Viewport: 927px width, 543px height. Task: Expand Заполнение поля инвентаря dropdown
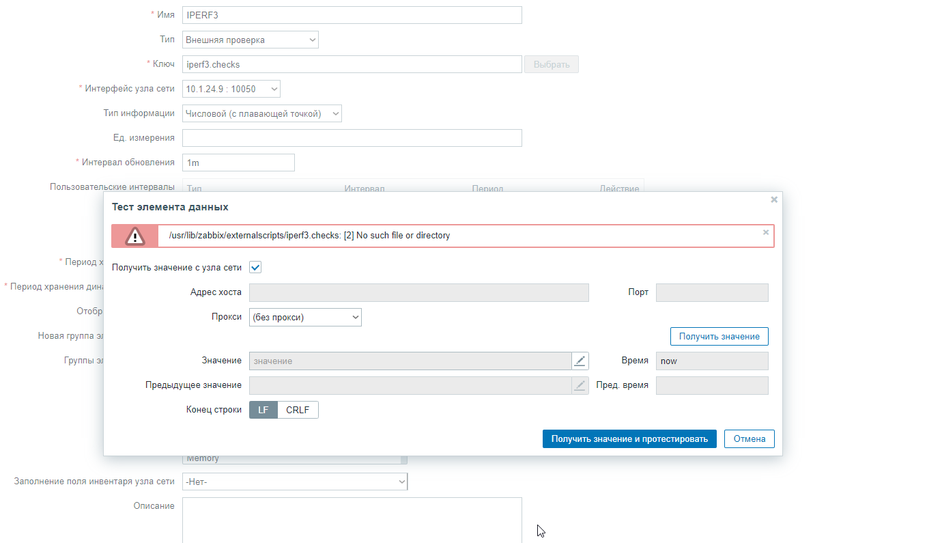pyautogui.click(x=294, y=482)
